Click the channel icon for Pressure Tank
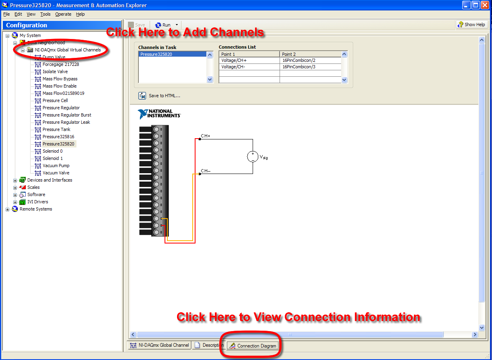 [38, 129]
